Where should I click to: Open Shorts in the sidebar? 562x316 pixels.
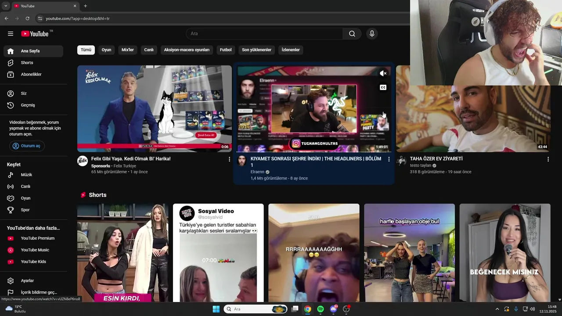click(33, 63)
